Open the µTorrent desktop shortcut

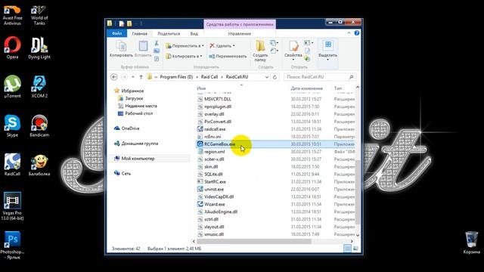(x=12, y=86)
